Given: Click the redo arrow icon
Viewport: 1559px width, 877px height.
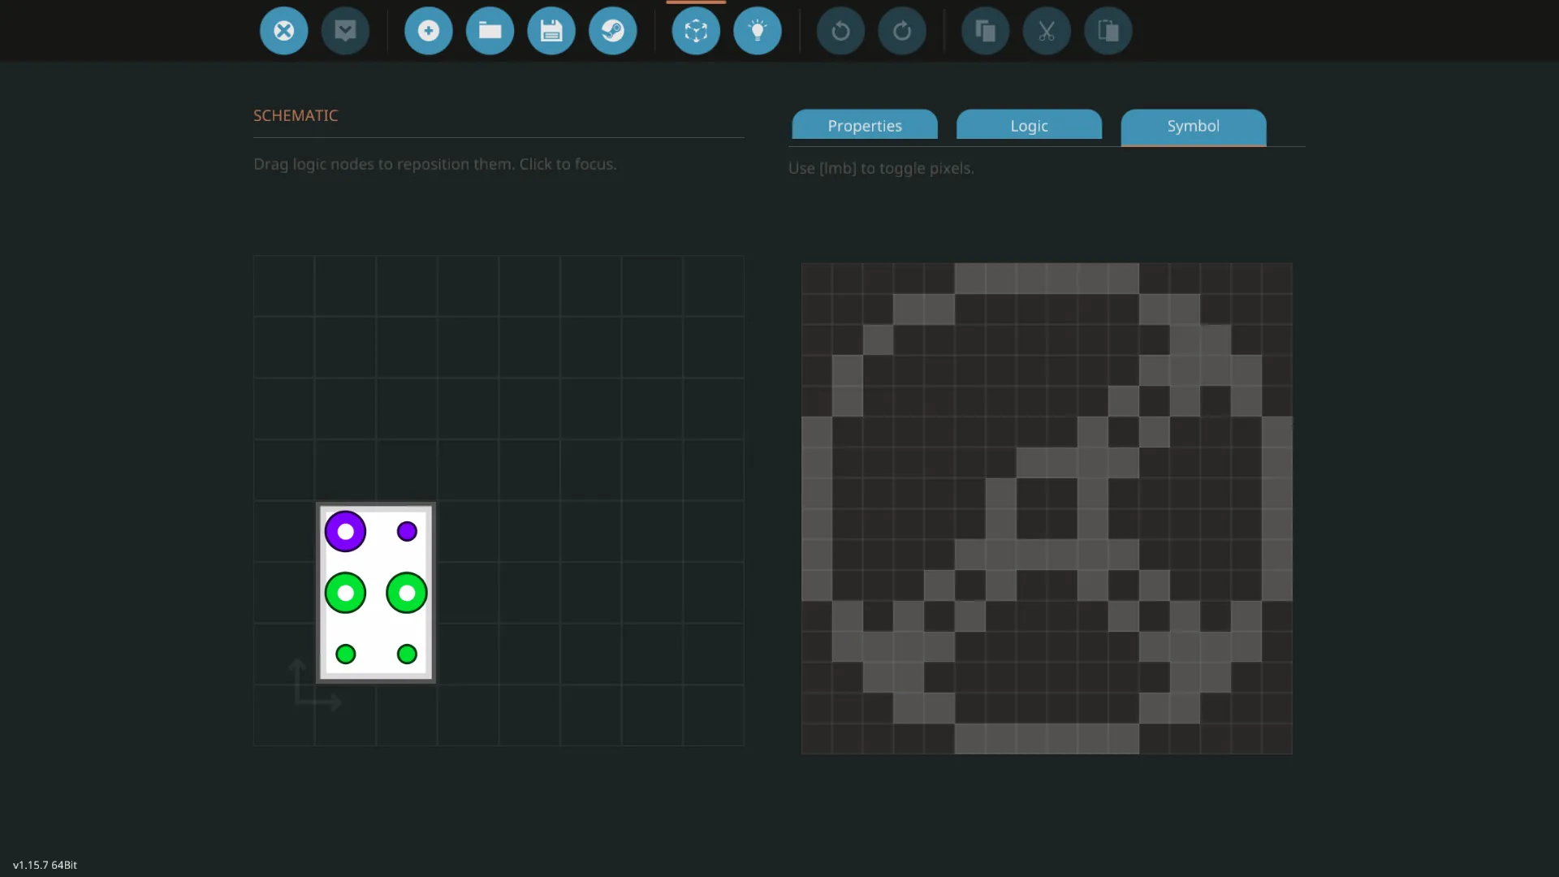Looking at the screenshot, I should (x=902, y=31).
